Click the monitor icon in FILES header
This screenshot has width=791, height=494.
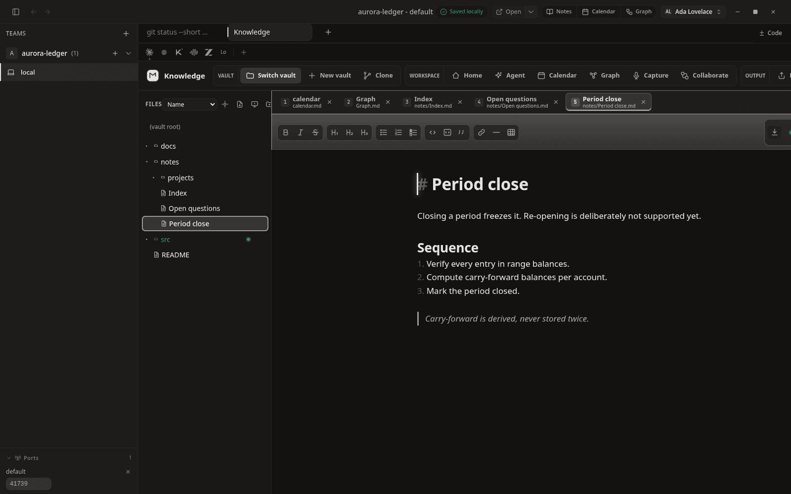tap(255, 104)
